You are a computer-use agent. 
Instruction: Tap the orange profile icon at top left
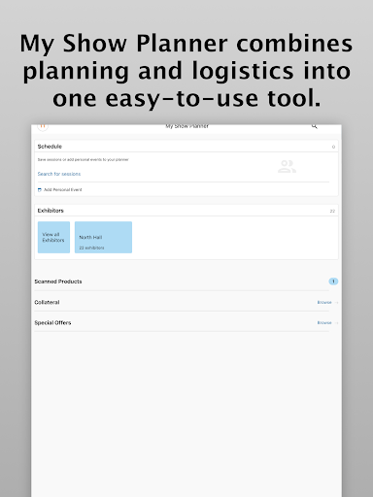43,127
